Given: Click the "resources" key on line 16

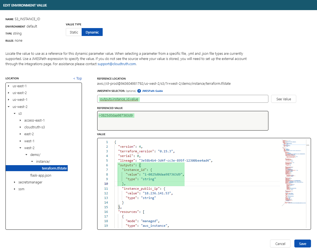Looking at the screenshot, I should point(128,212).
